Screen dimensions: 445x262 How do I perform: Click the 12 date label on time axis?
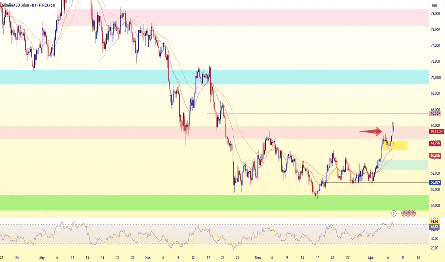(x=193, y=257)
